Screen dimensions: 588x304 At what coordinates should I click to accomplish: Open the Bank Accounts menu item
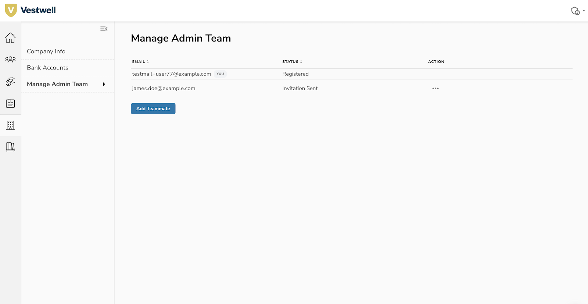pyautogui.click(x=47, y=68)
